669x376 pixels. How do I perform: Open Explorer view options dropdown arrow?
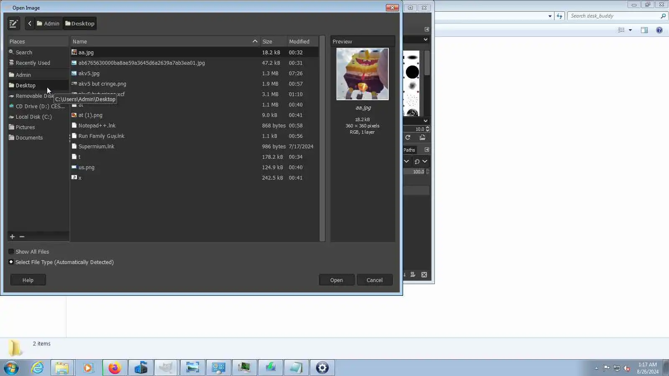tap(630, 30)
